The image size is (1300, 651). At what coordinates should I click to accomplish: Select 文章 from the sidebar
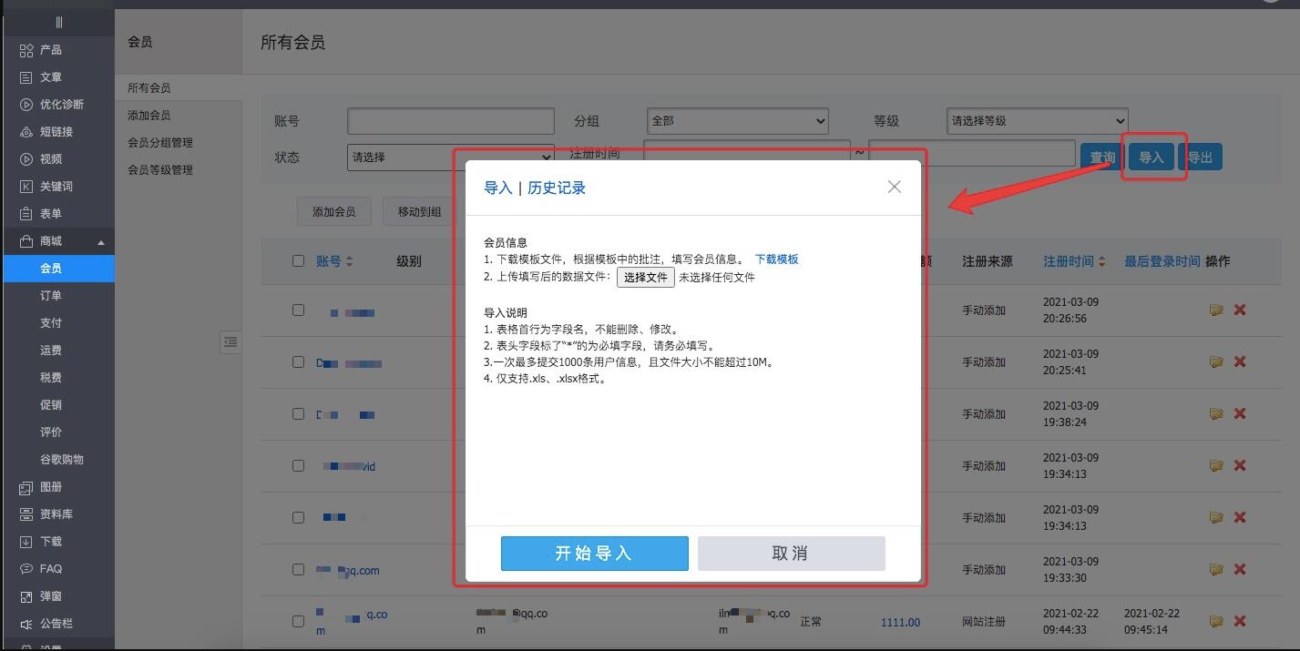[43, 76]
